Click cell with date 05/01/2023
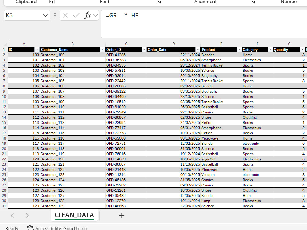 tap(174, 128)
